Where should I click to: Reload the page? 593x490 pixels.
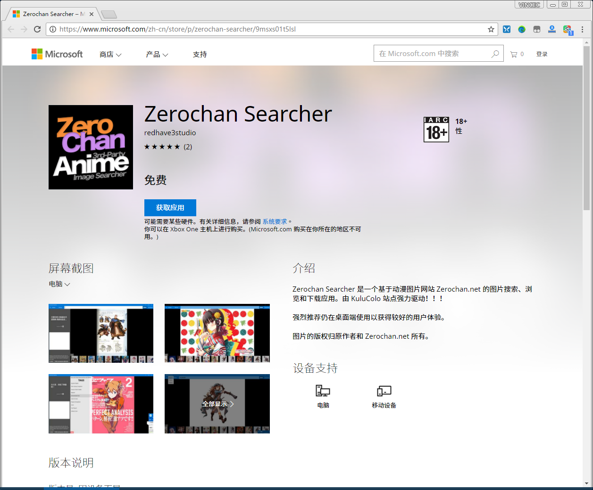37,29
